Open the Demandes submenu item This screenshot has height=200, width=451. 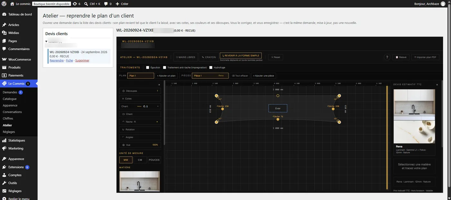[10, 92]
